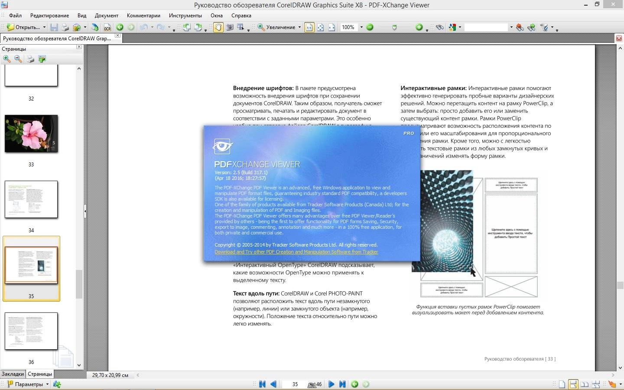The width and height of the screenshot is (624, 390).
Task: Open the Справка menu
Action: point(241,15)
